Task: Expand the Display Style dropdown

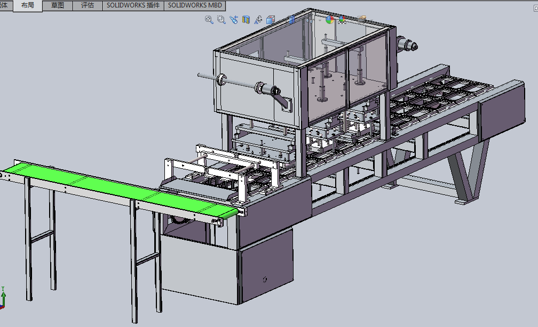Action: tap(292, 20)
